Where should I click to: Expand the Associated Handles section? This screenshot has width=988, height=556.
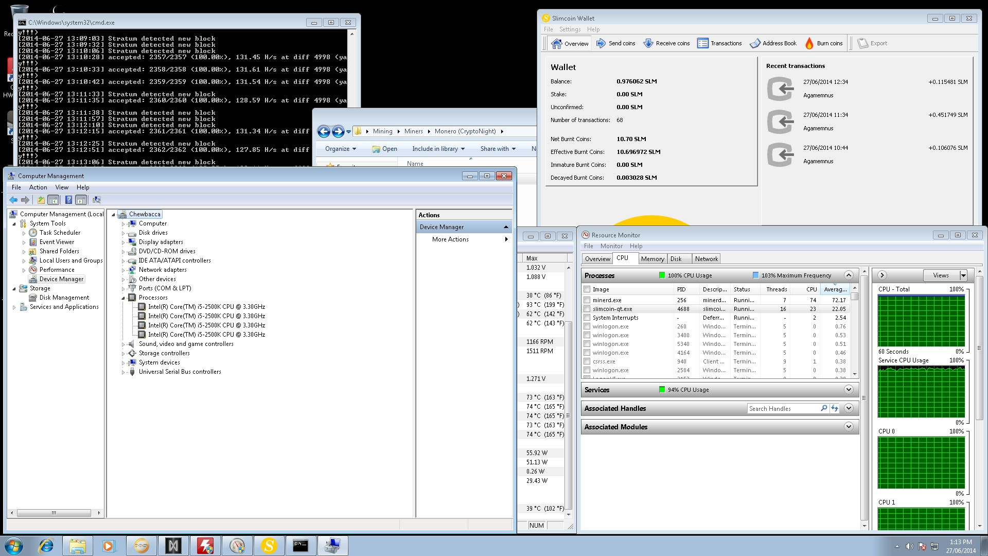849,408
